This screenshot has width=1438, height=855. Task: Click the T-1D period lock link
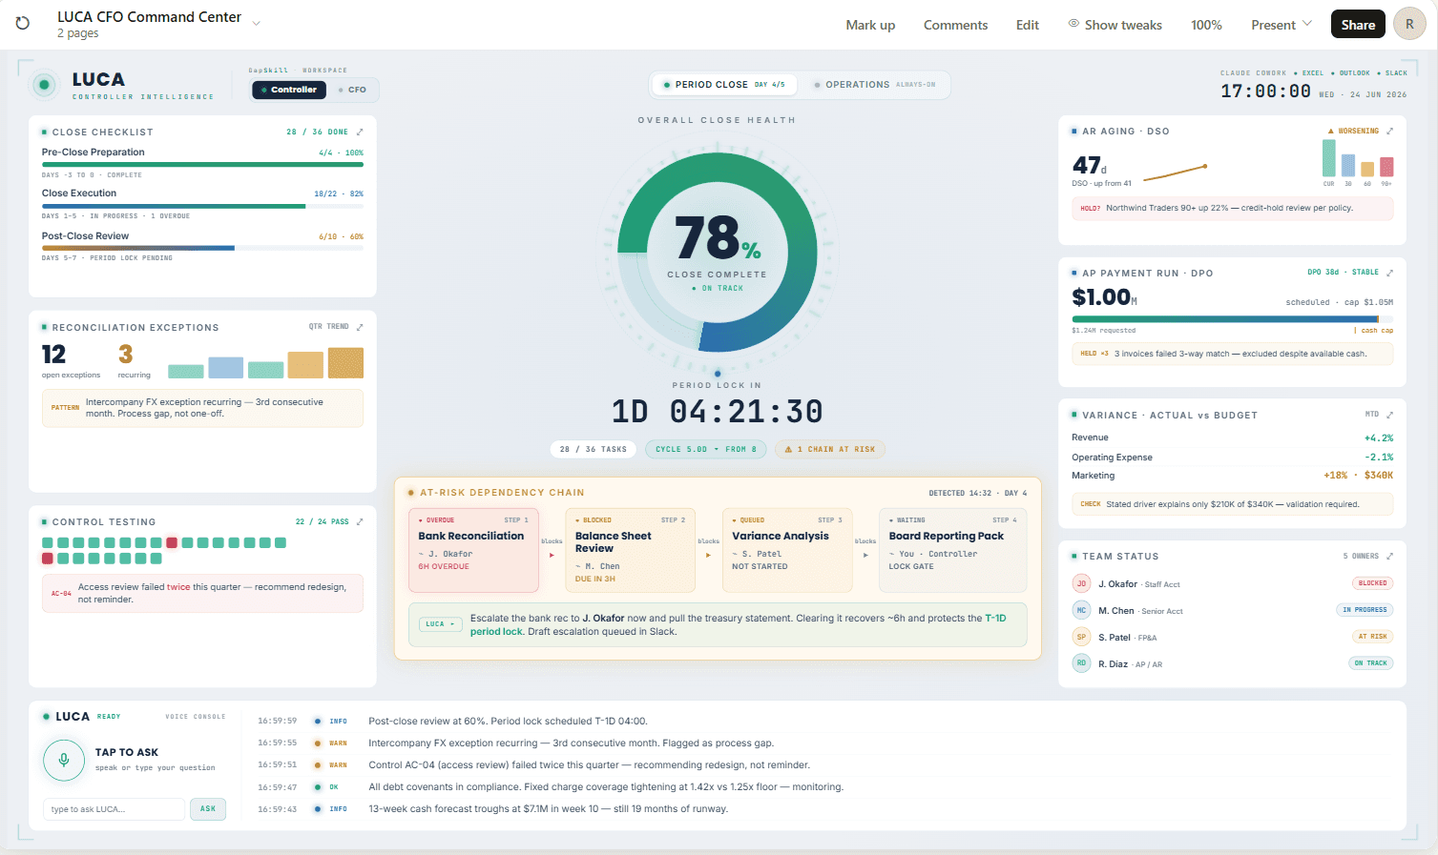[736, 624]
